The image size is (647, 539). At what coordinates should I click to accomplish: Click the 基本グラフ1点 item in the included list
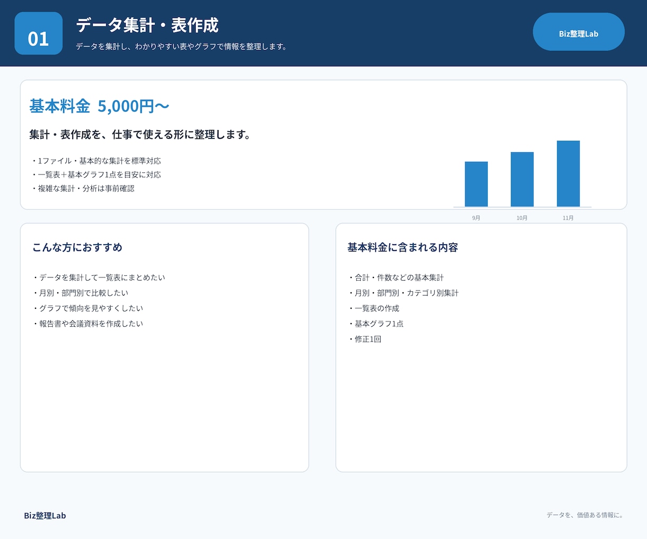[375, 324]
